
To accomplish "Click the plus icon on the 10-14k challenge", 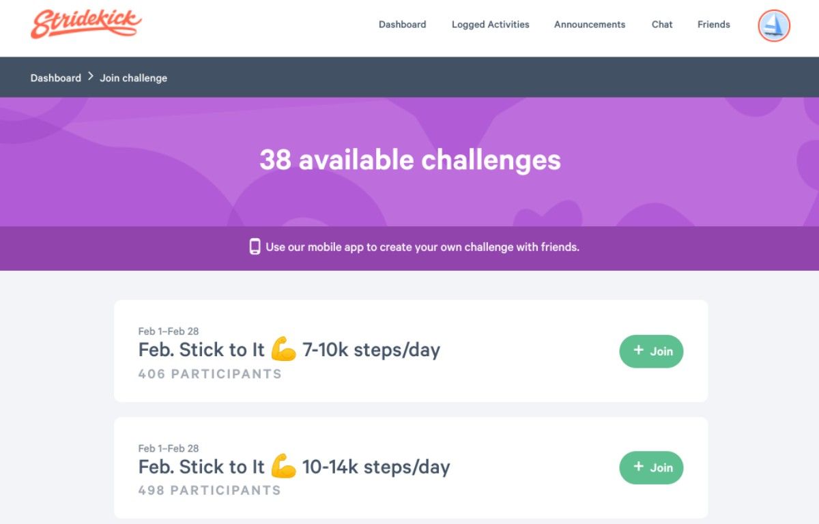I will 638,467.
